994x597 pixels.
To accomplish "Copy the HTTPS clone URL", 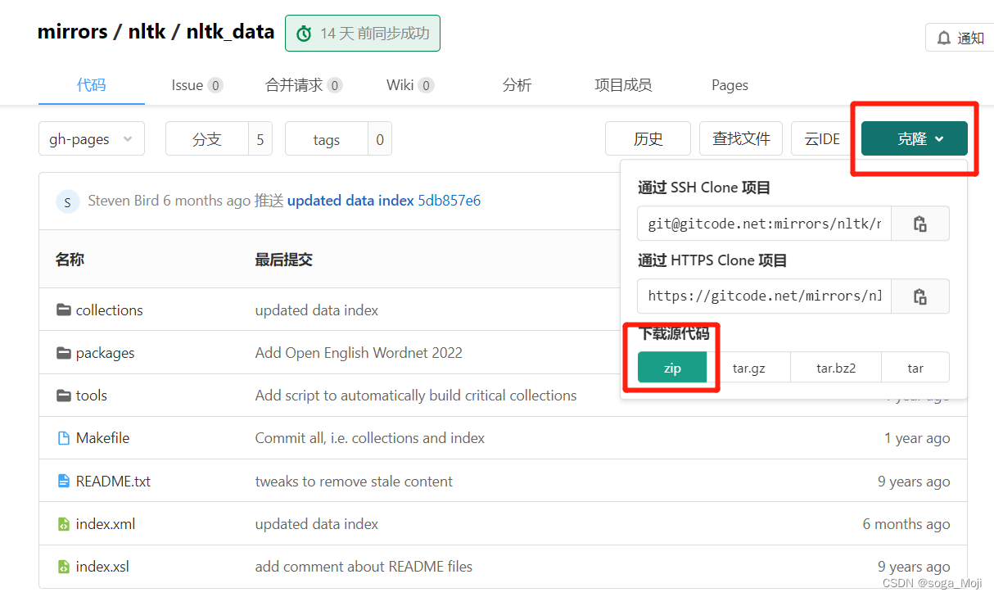I will pos(919,296).
